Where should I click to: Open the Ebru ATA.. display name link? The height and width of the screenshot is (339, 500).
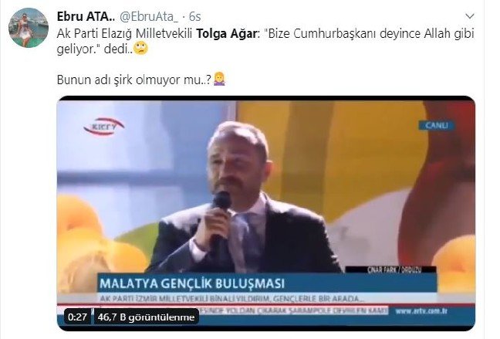[86, 16]
